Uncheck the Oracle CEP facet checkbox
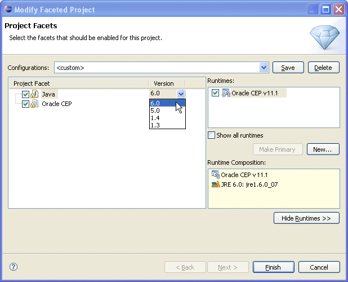 pyautogui.click(x=25, y=104)
